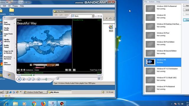Launch Internet Explorer from ME quick launch
189x106 pixels.
tap(11, 92)
